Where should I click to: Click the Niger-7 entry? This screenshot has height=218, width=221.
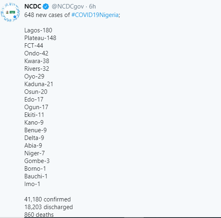34,153
